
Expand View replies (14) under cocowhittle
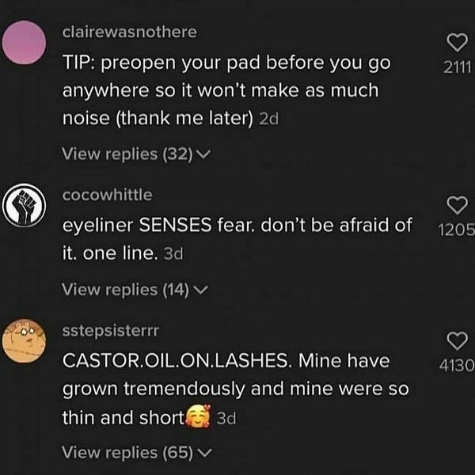[135, 290]
